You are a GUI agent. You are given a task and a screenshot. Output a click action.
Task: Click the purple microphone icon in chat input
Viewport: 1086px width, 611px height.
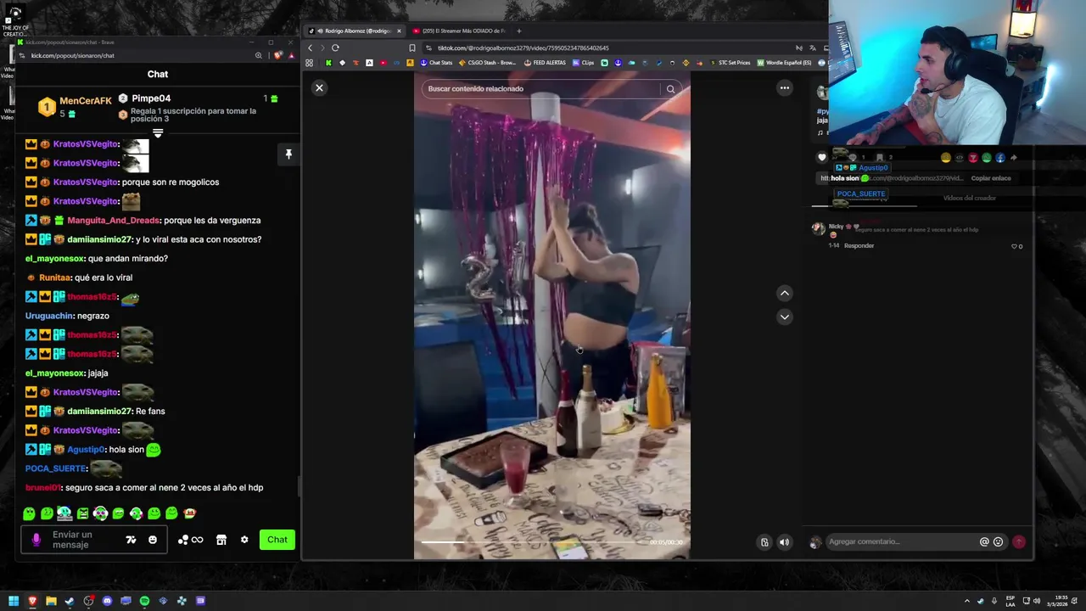pos(36,540)
